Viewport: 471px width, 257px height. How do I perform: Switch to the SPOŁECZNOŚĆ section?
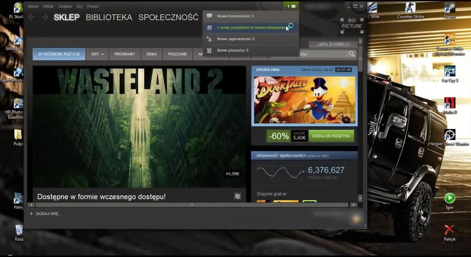[x=168, y=17]
